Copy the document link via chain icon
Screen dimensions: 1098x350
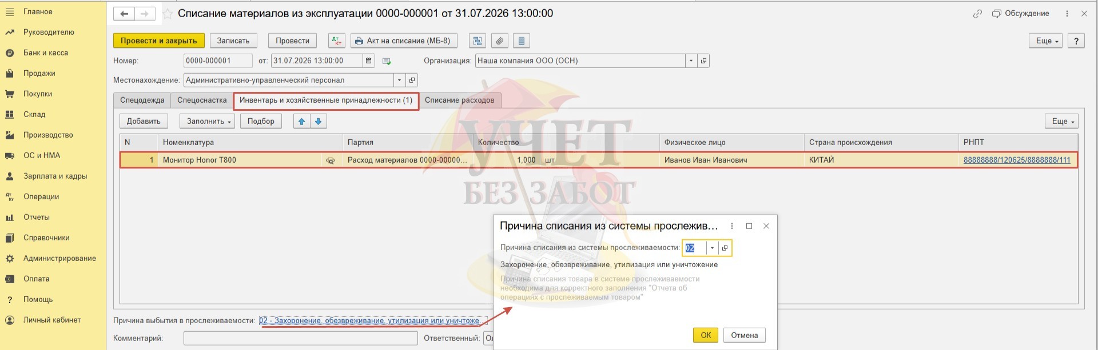coord(977,14)
